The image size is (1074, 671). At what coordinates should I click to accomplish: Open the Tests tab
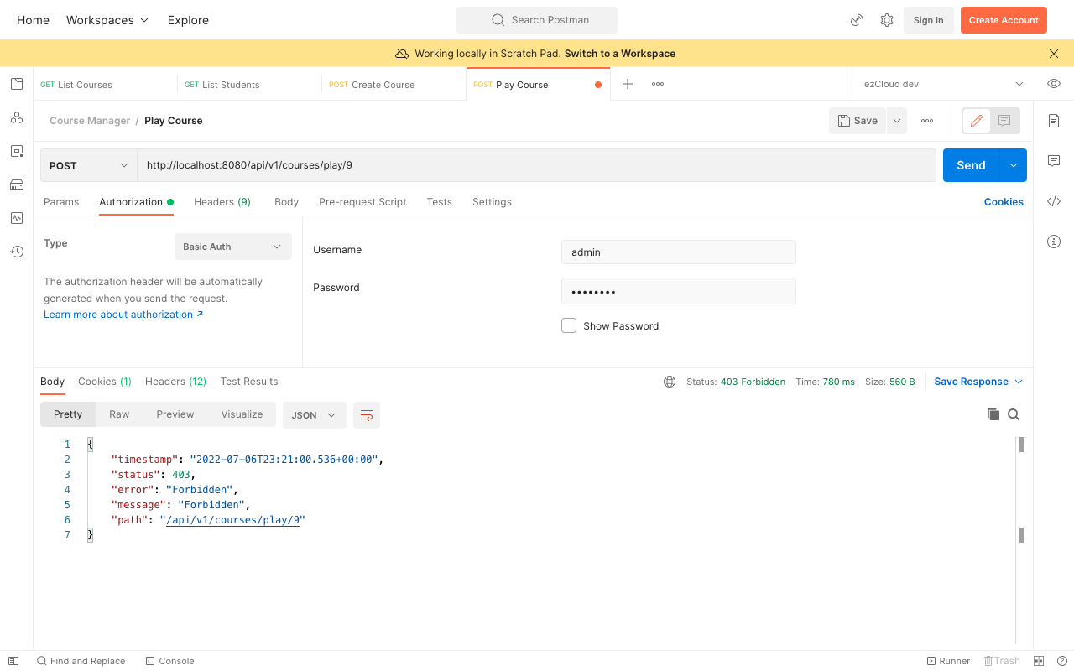pos(440,202)
